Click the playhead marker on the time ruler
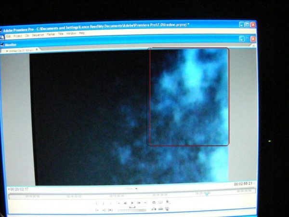The height and width of the screenshot is (217, 289). pyautogui.click(x=207, y=194)
